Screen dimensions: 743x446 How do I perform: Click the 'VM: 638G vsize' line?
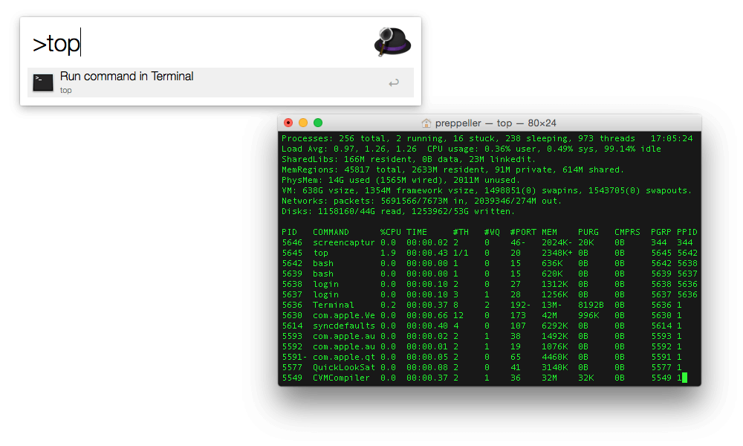pos(487,190)
